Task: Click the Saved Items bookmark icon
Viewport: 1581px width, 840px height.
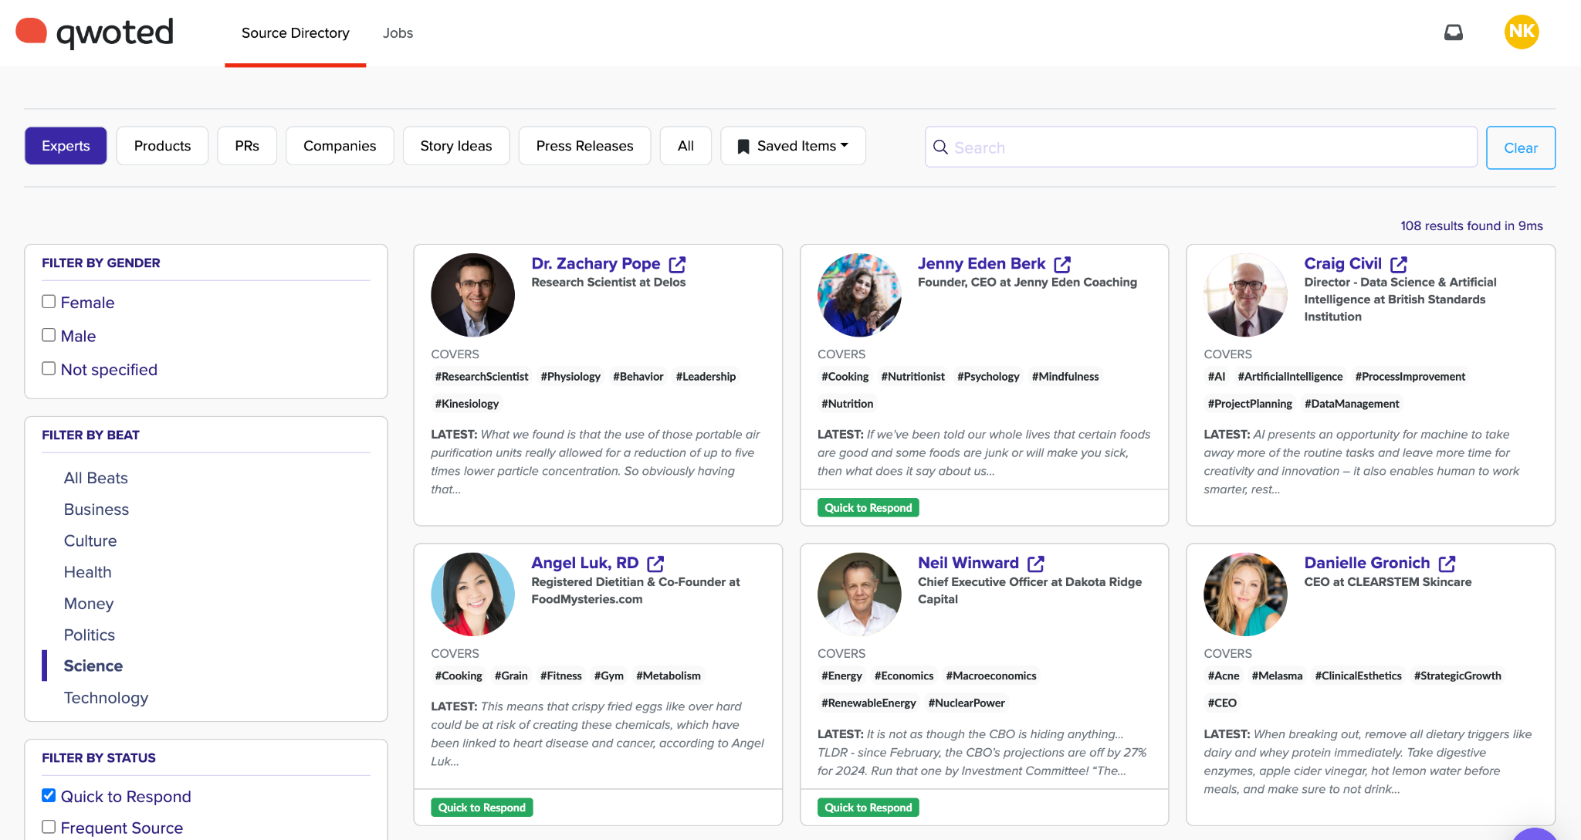Action: tap(743, 147)
